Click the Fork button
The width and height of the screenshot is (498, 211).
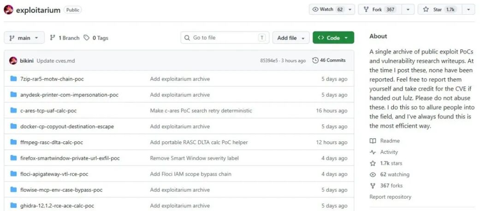[x=380, y=9]
